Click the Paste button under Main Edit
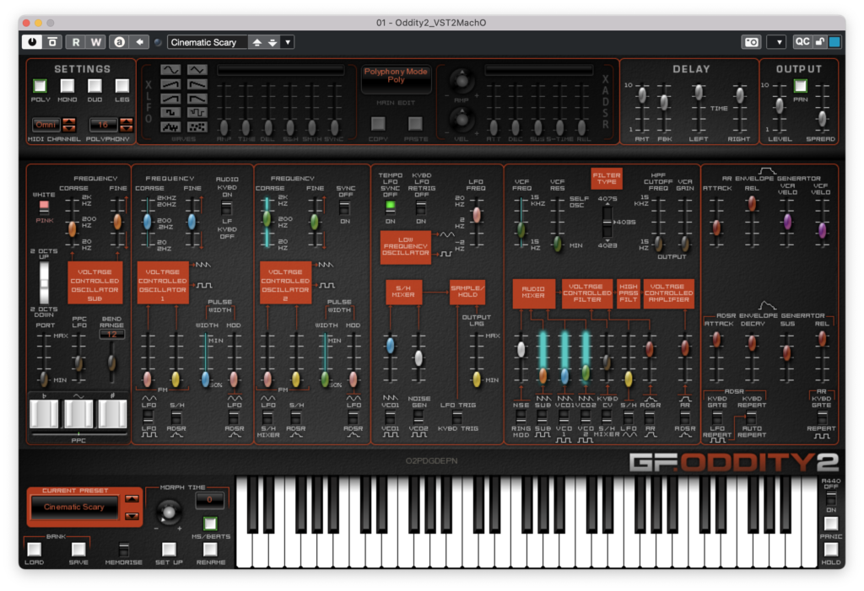Screen dimensions: 864x591 click(x=415, y=123)
